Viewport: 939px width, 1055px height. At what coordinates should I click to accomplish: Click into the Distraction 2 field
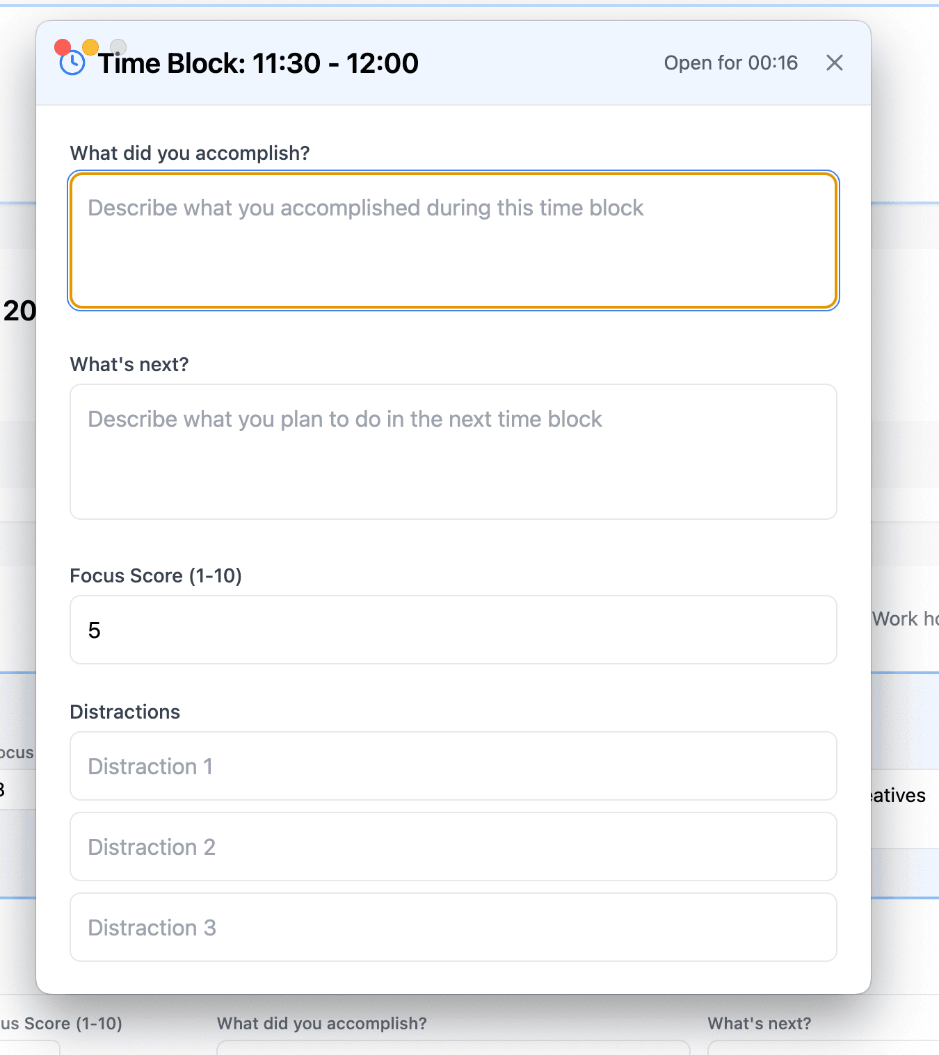[453, 847]
